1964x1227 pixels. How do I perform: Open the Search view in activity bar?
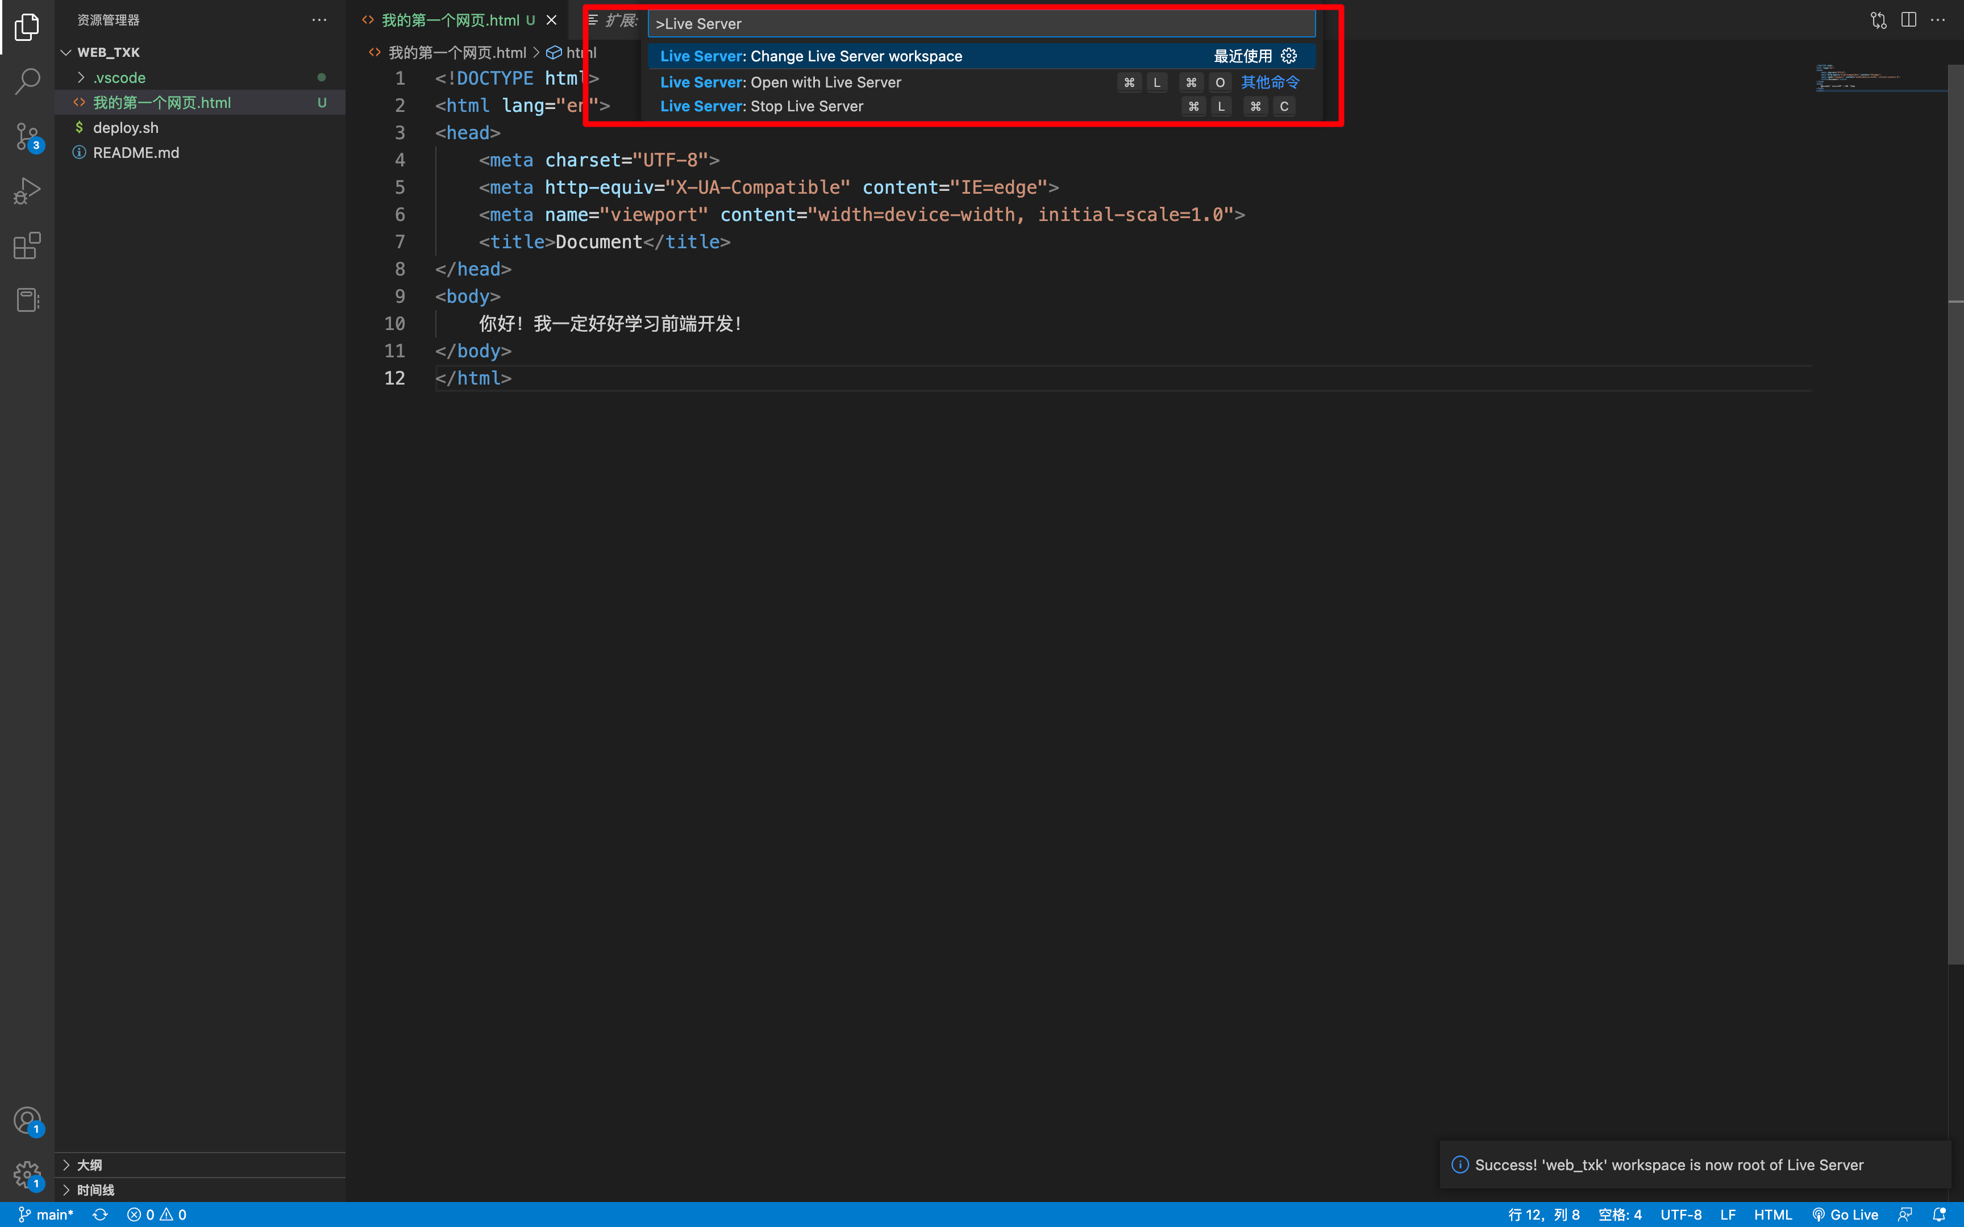(27, 81)
